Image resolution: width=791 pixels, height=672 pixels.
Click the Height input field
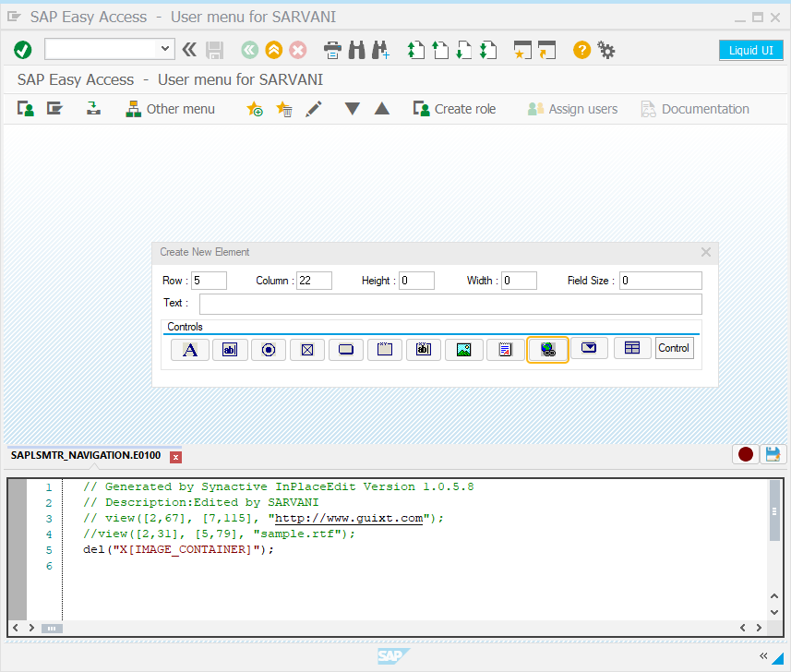click(x=416, y=281)
